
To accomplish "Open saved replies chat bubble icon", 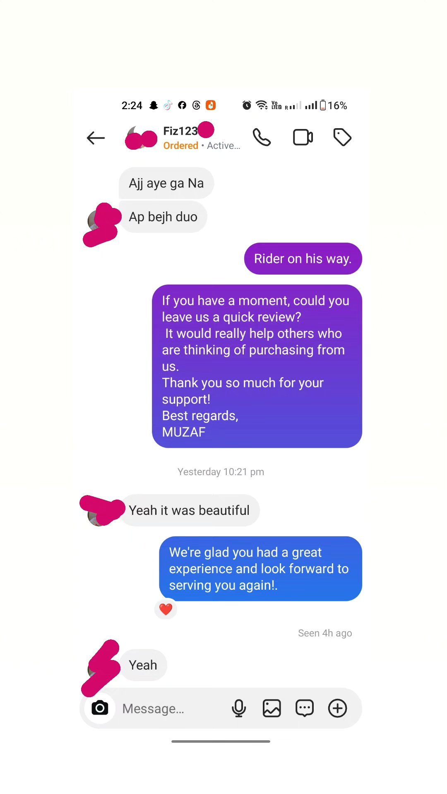I will [x=305, y=708].
